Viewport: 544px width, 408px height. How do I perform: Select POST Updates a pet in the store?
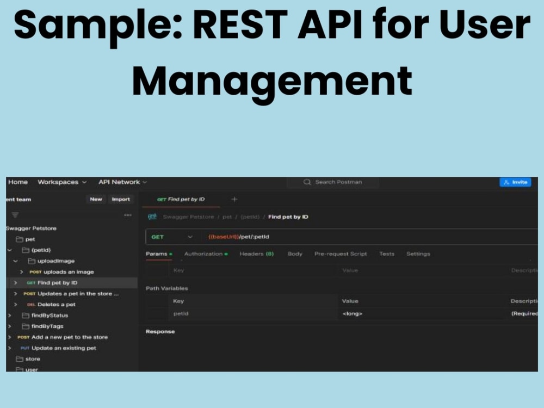click(x=71, y=294)
